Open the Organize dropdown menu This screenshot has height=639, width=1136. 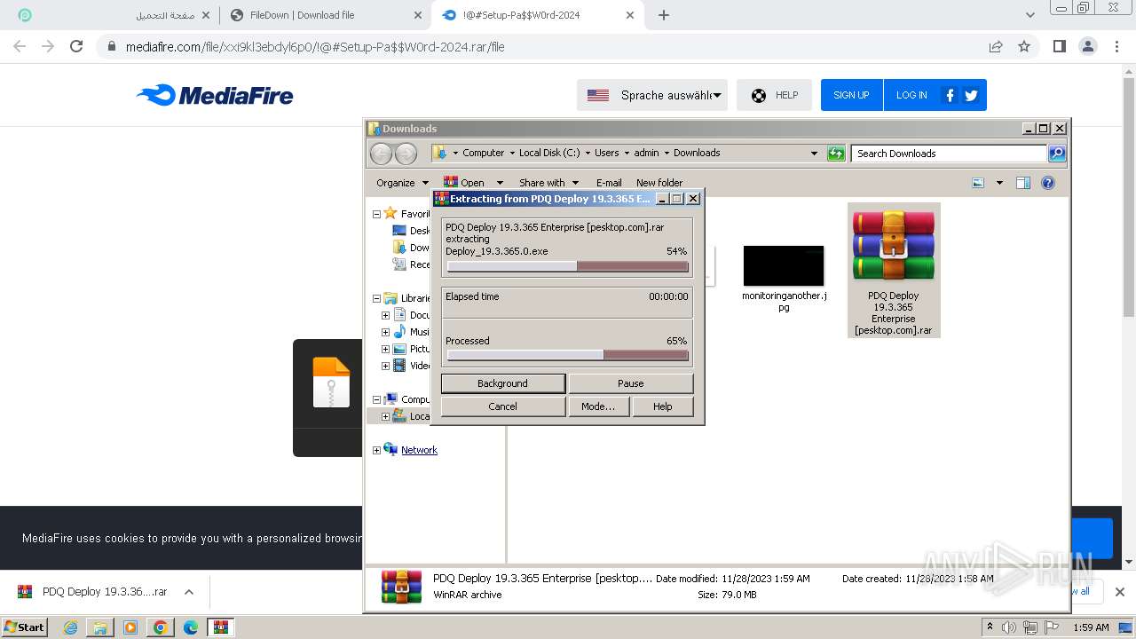tap(402, 183)
